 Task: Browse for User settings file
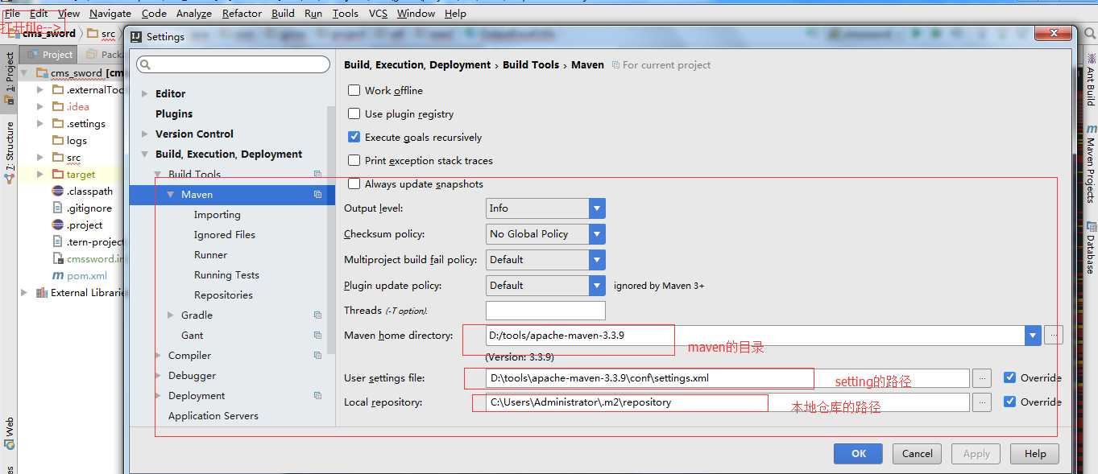click(x=981, y=378)
